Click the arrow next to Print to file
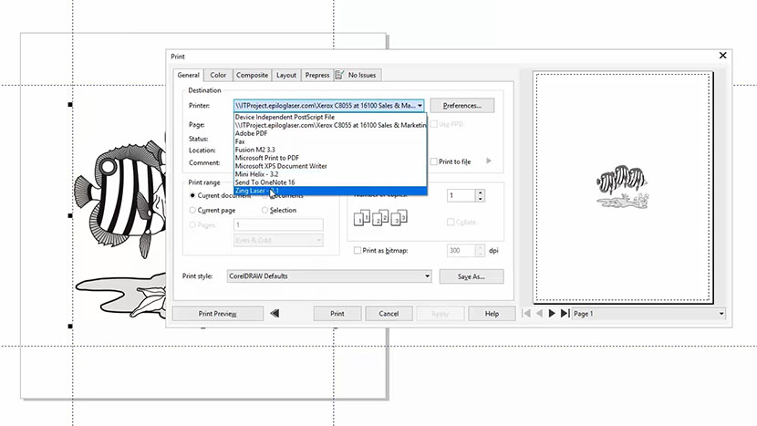The height and width of the screenshot is (426, 757). (489, 161)
